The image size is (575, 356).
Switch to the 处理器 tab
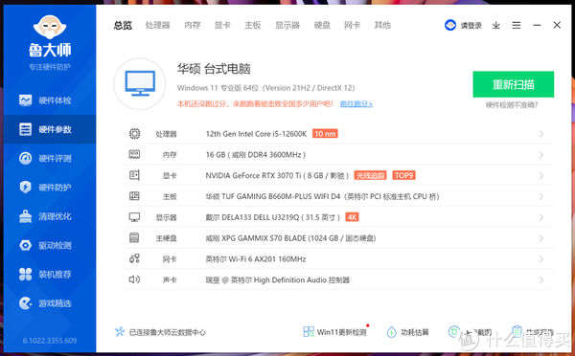pos(158,25)
